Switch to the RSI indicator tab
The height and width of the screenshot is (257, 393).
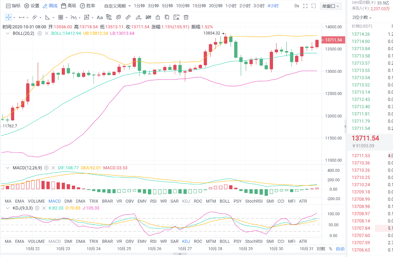pos(153,201)
